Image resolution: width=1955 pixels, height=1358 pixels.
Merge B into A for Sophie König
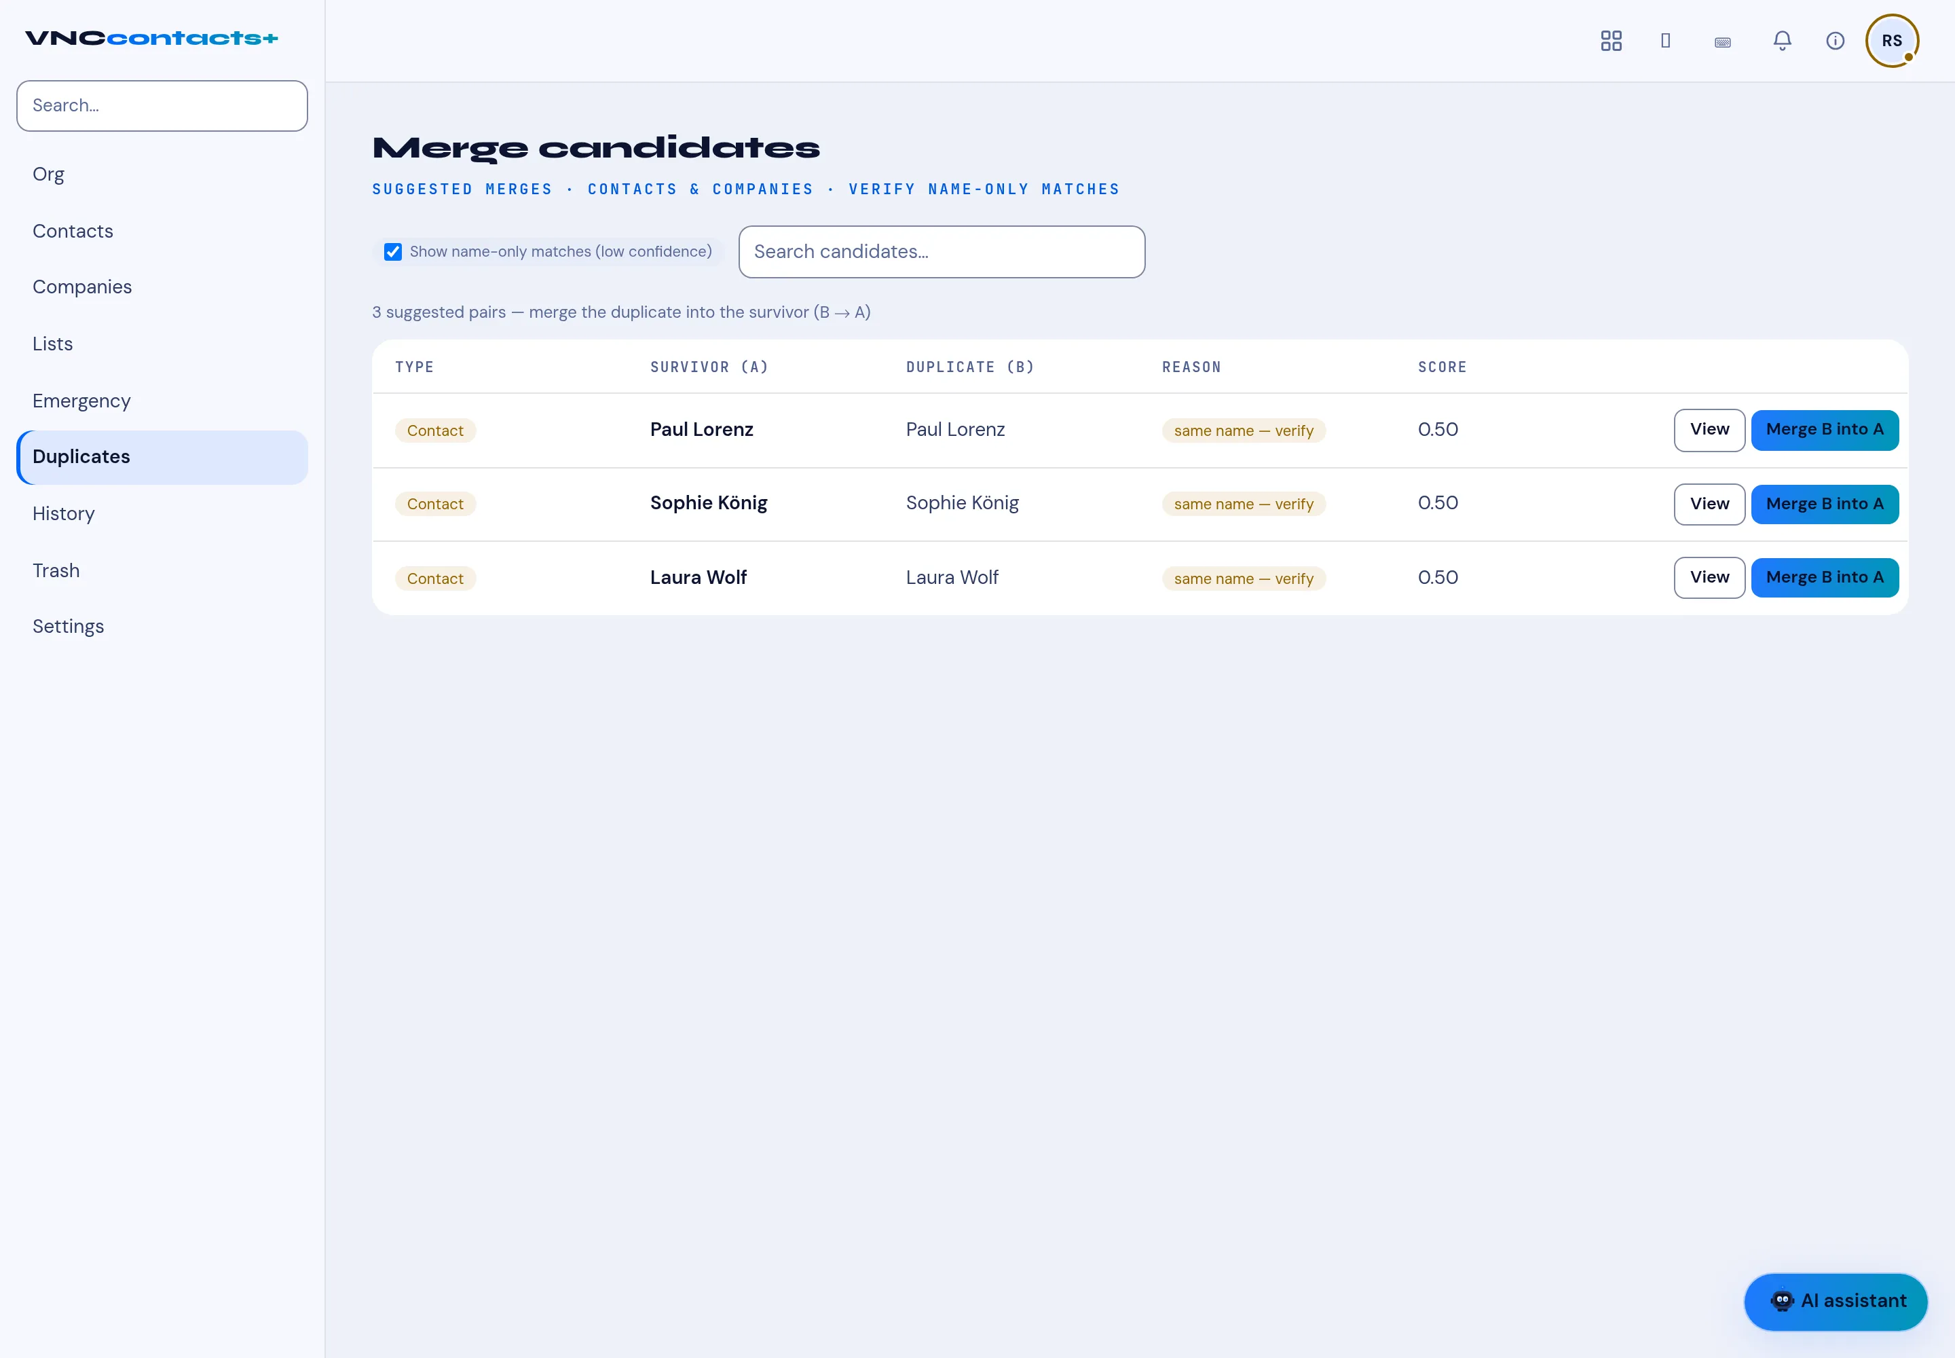click(x=1824, y=504)
